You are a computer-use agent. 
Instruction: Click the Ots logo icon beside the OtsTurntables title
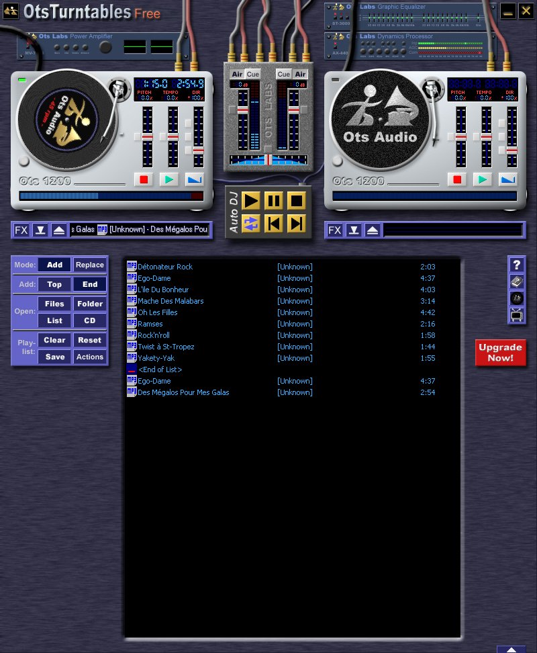(11, 11)
